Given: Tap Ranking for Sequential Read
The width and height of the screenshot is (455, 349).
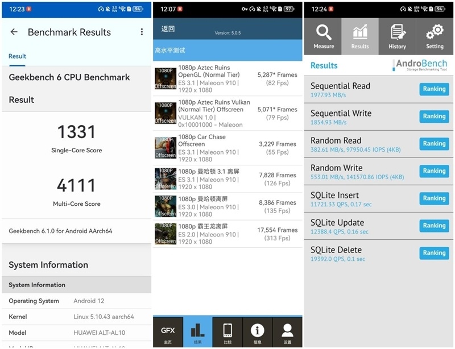Looking at the screenshot, I should [x=434, y=89].
